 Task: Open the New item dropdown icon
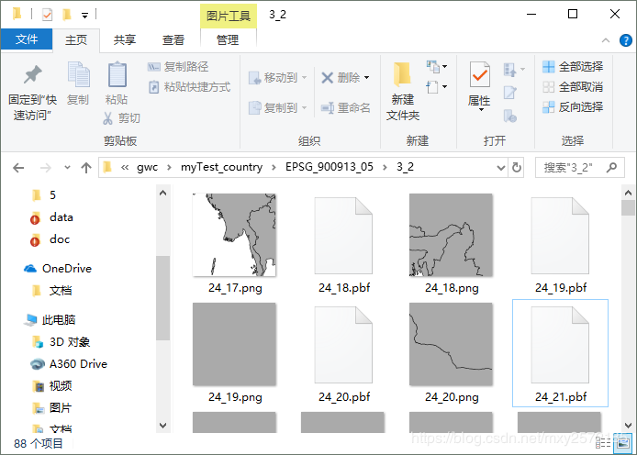pos(437,67)
